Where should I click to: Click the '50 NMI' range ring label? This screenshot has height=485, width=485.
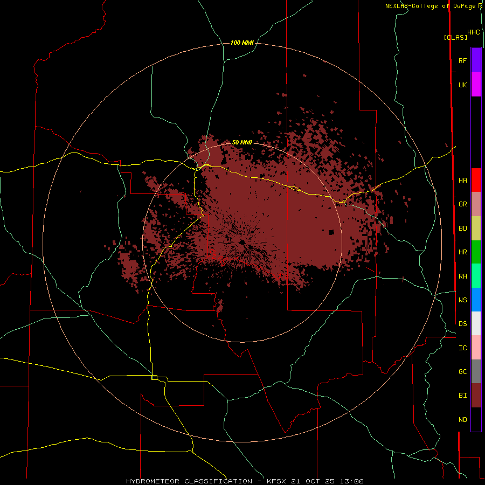(242, 142)
